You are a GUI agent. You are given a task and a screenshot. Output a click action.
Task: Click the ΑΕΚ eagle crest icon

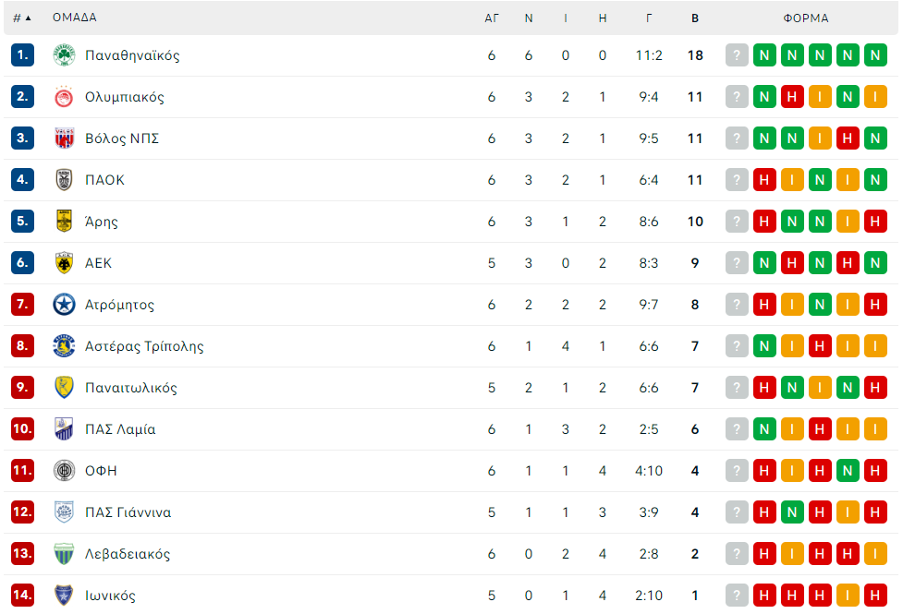tap(64, 263)
